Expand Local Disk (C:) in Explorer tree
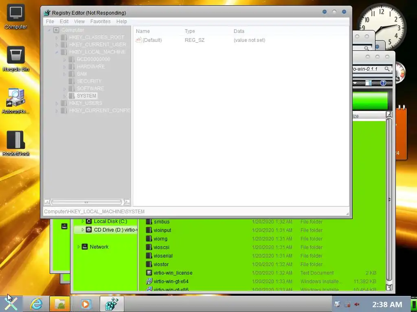The height and width of the screenshot is (312, 417). (83, 221)
